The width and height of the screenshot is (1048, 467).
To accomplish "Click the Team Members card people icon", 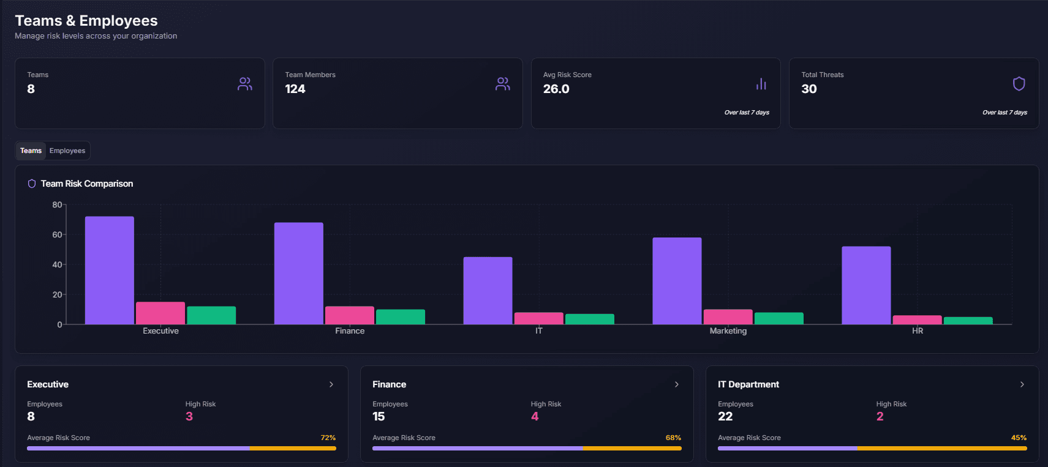I will click(x=503, y=84).
